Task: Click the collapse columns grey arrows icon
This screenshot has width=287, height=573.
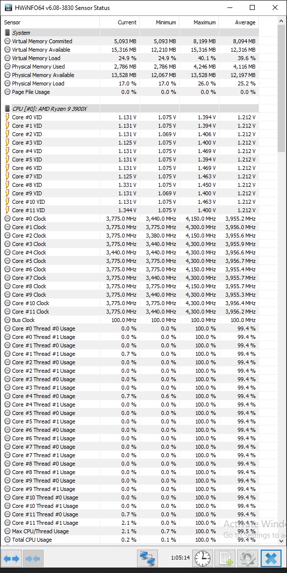Action: tap(33, 559)
